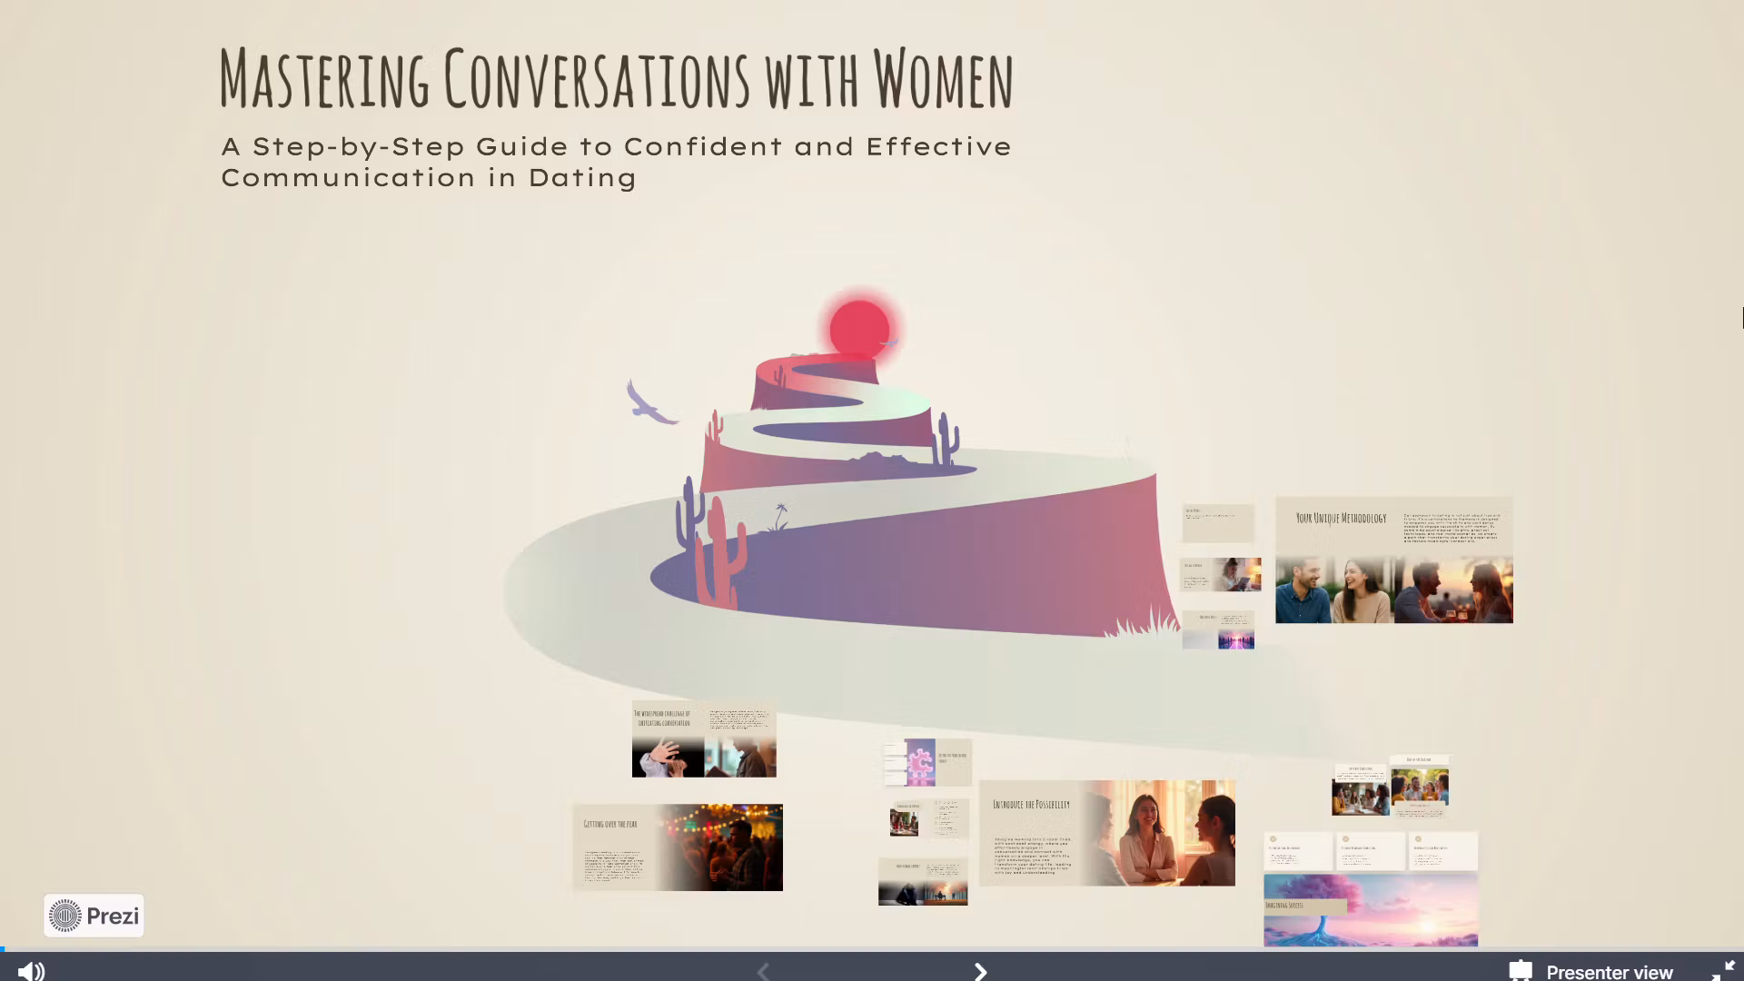Click the Prezi logo badge
This screenshot has height=981, width=1744.
click(x=94, y=916)
